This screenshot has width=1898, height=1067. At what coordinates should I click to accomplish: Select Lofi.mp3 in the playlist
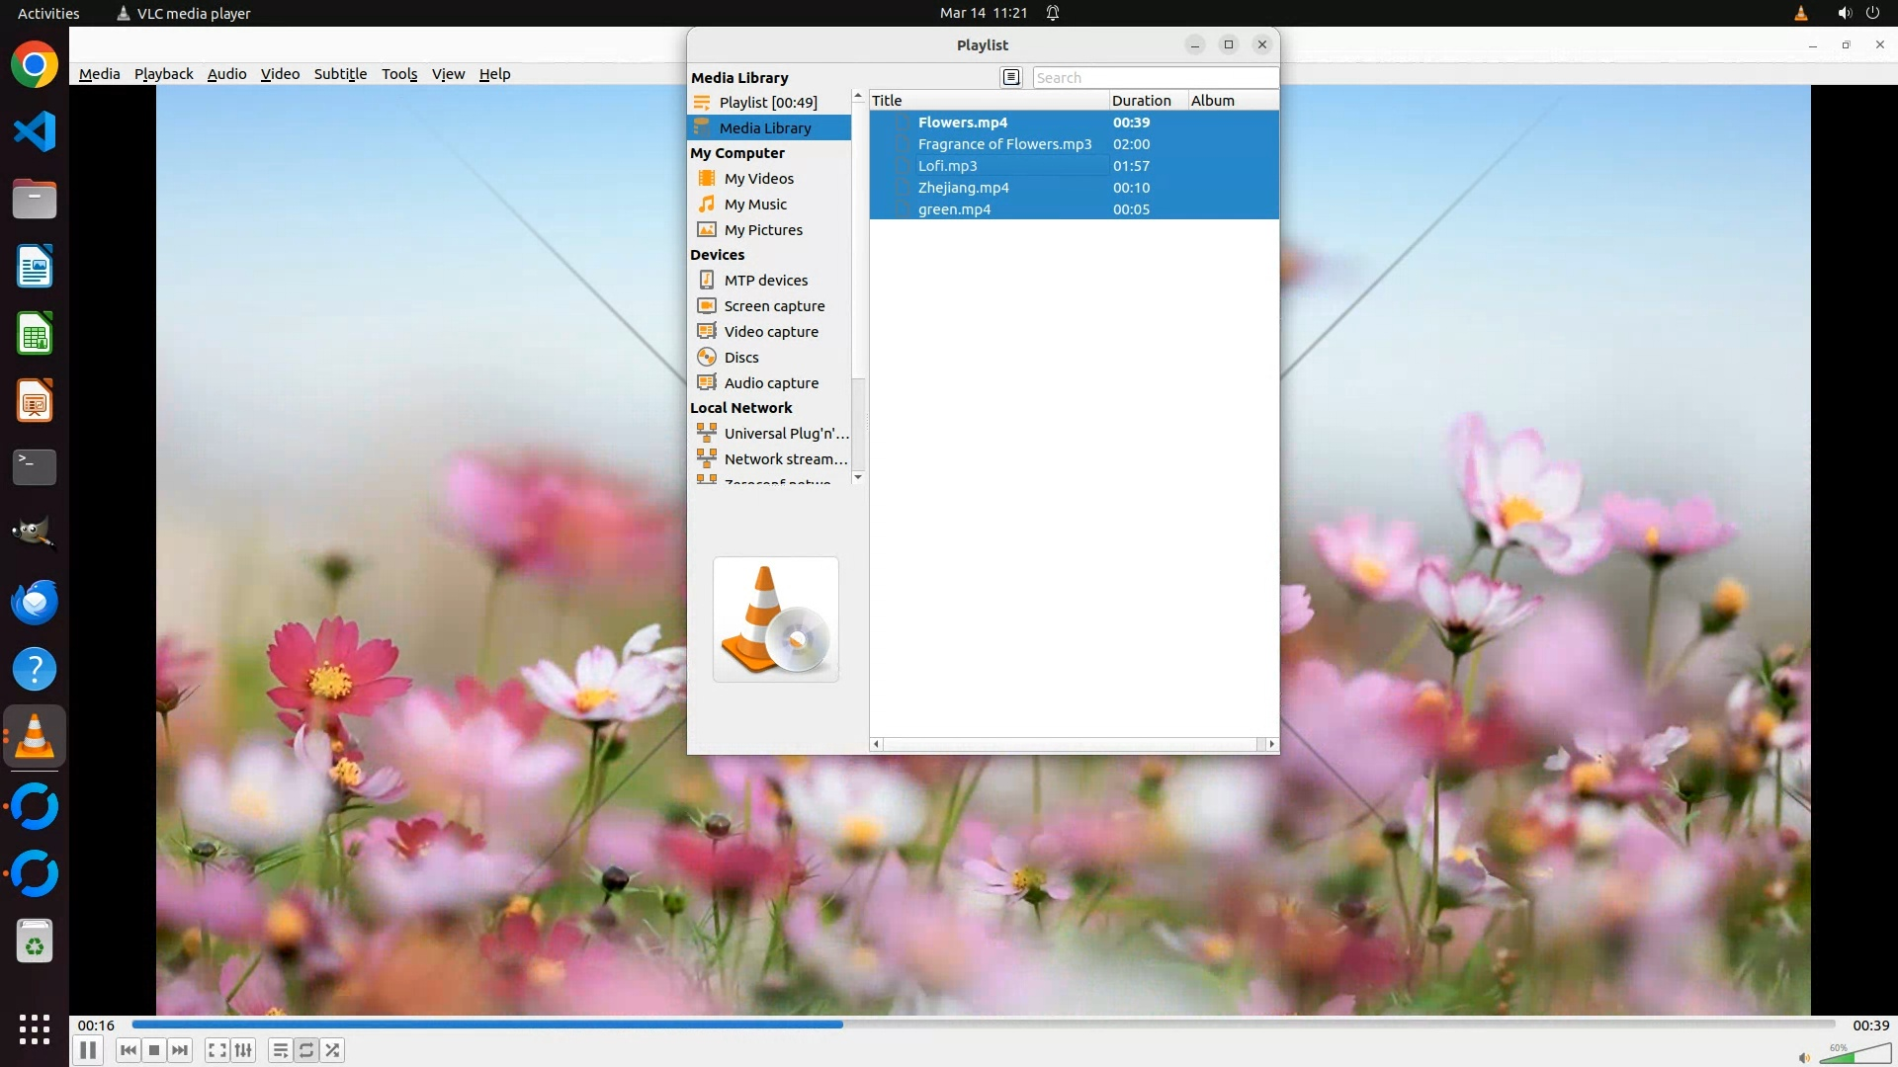[947, 166]
